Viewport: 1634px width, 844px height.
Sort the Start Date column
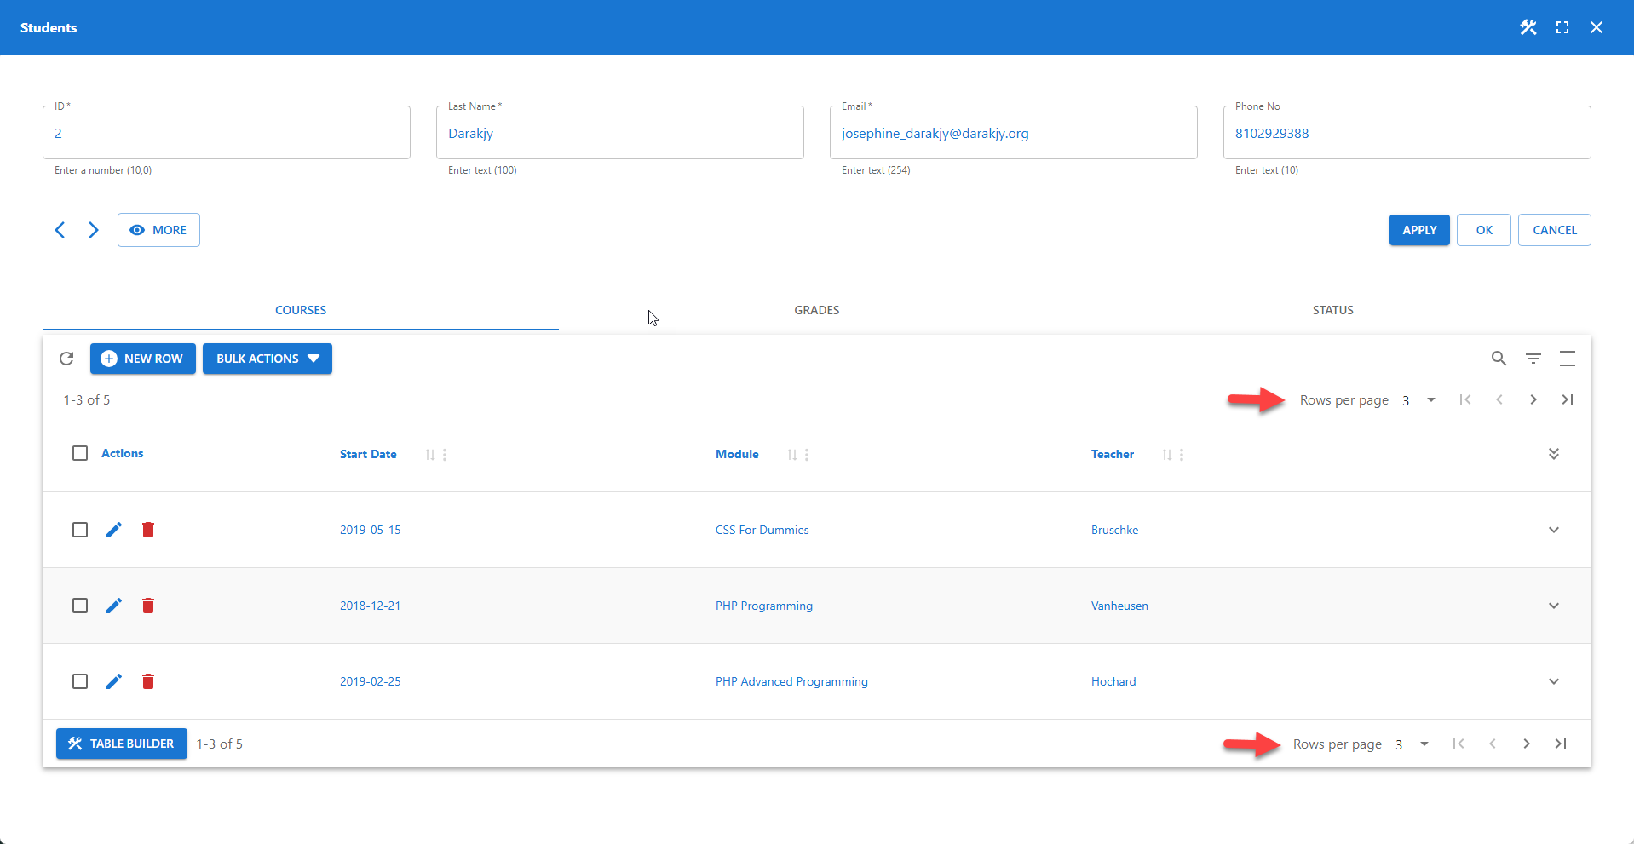(x=431, y=454)
